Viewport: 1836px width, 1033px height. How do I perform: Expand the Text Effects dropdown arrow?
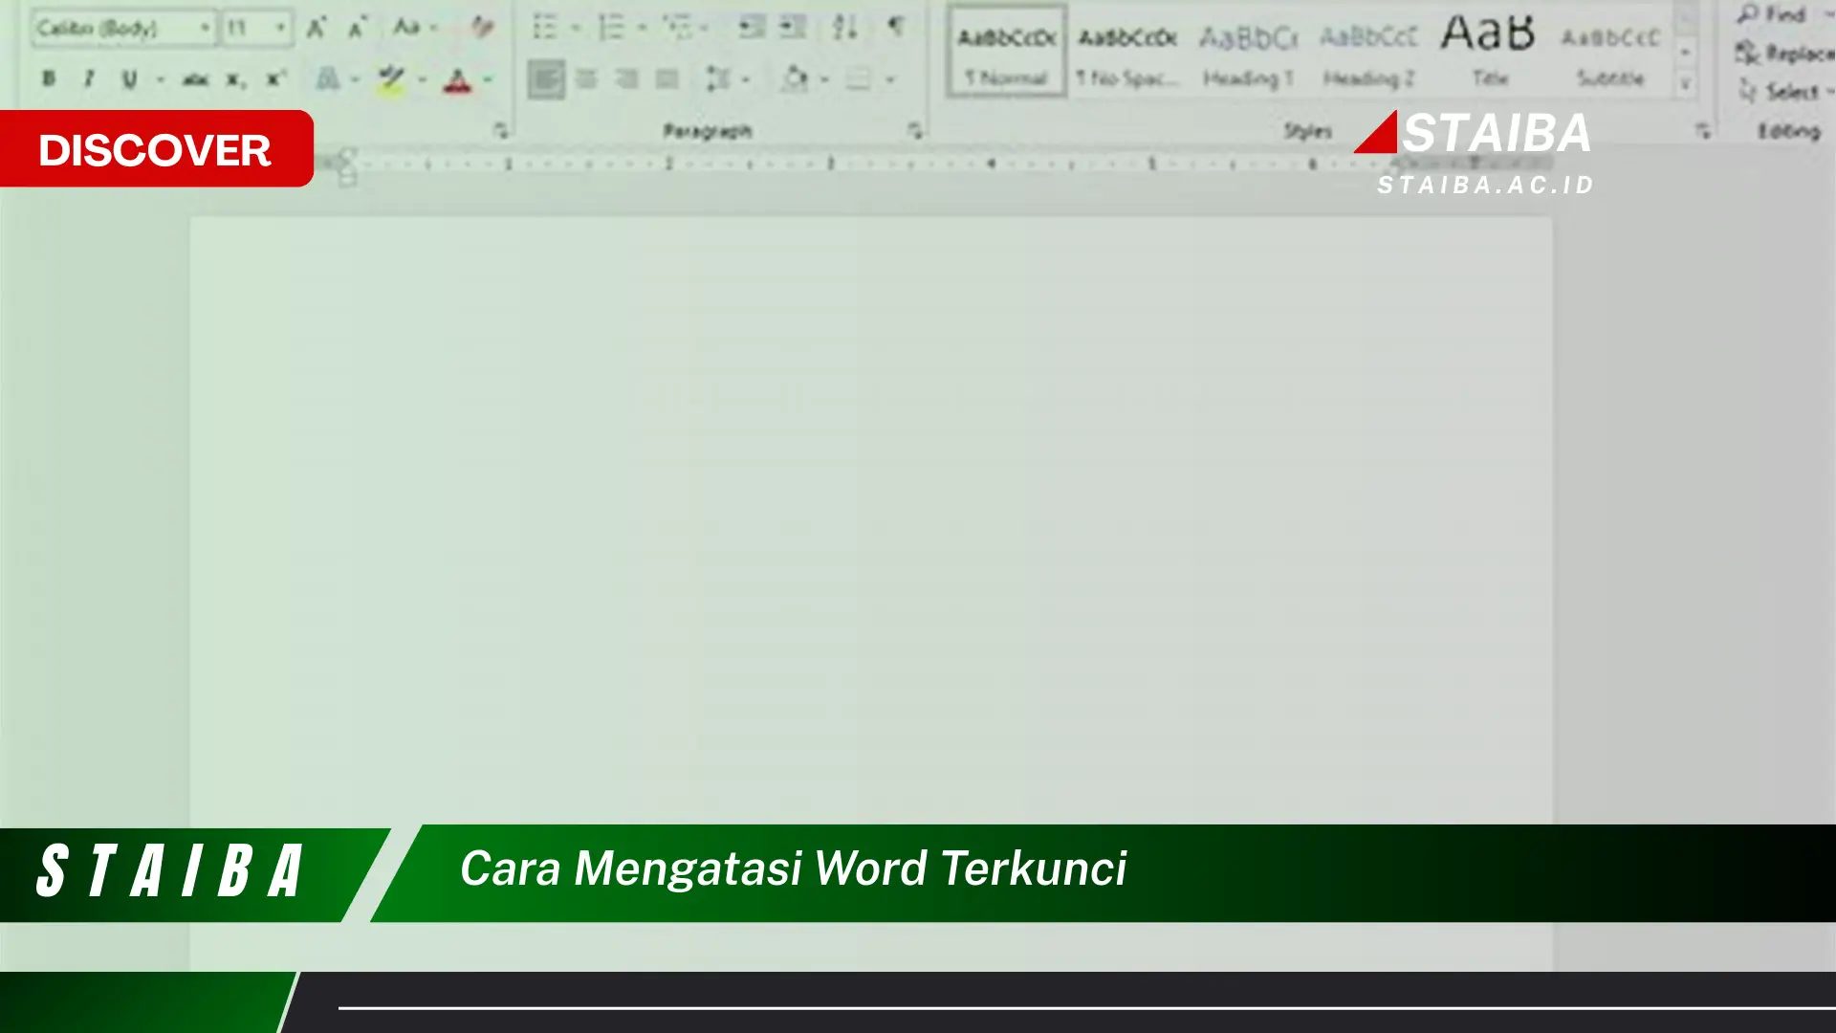click(x=356, y=79)
